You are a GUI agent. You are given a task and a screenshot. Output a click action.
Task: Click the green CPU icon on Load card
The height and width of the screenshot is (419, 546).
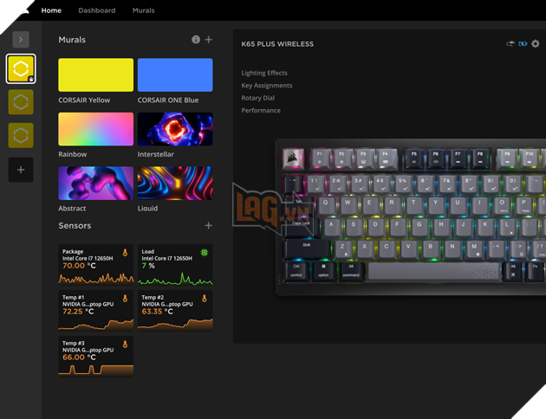coord(205,253)
